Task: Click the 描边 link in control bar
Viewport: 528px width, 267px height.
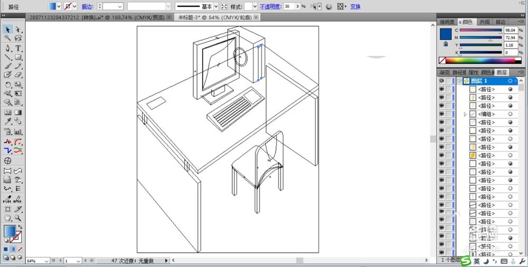Action: 87,6
